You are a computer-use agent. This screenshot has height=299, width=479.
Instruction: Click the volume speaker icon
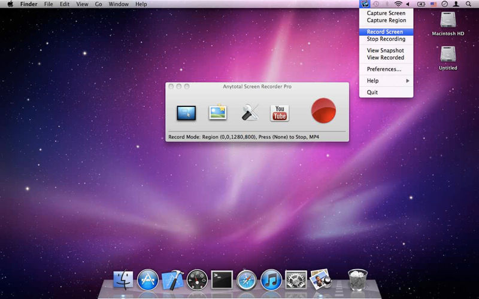(408, 4)
